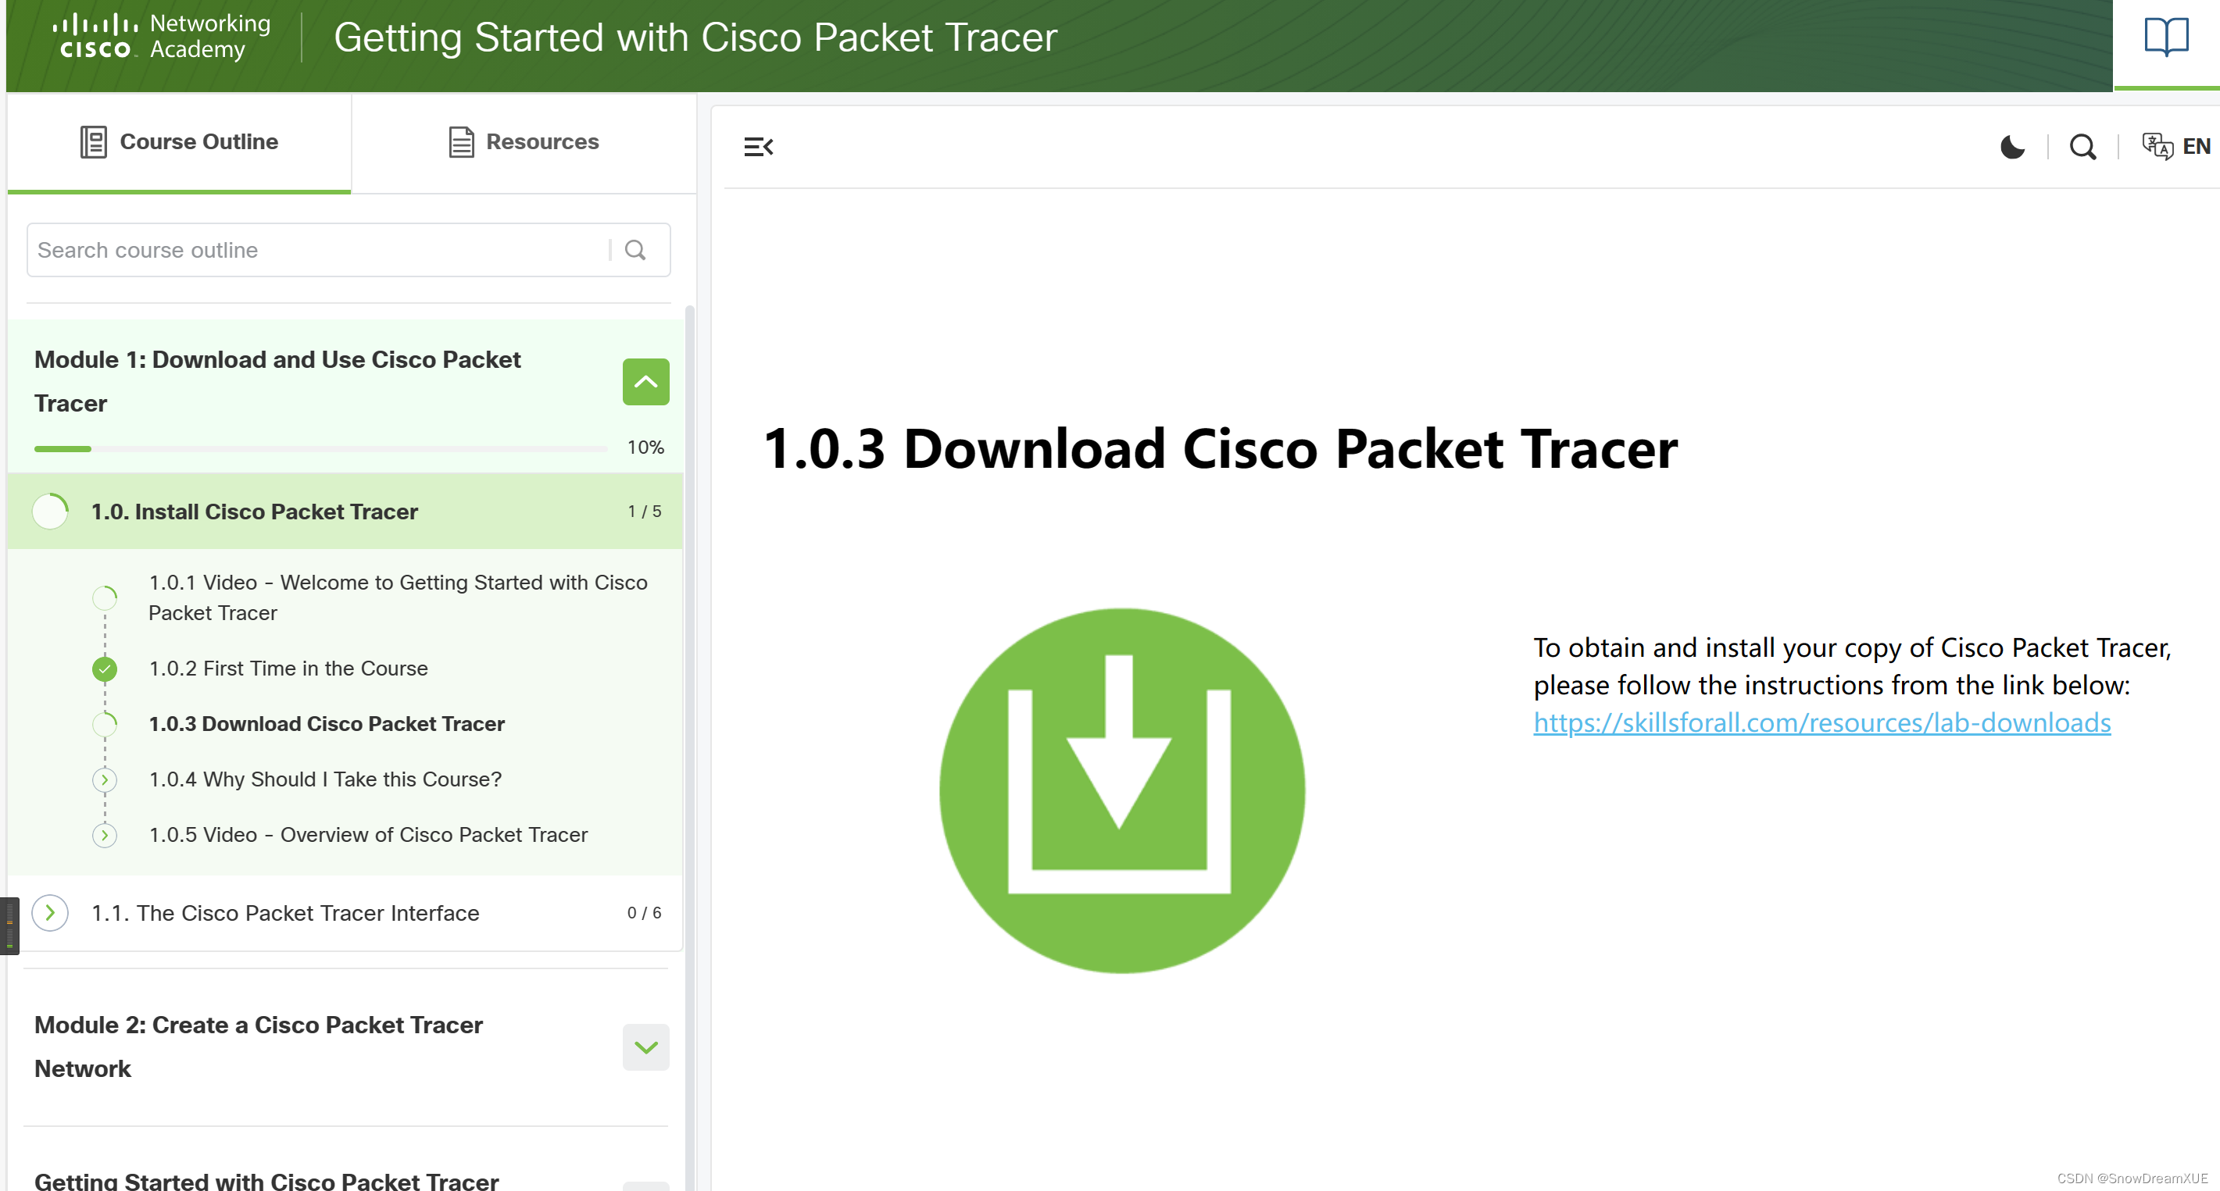Collapse sidebar using hamburger arrow icon

tap(759, 148)
